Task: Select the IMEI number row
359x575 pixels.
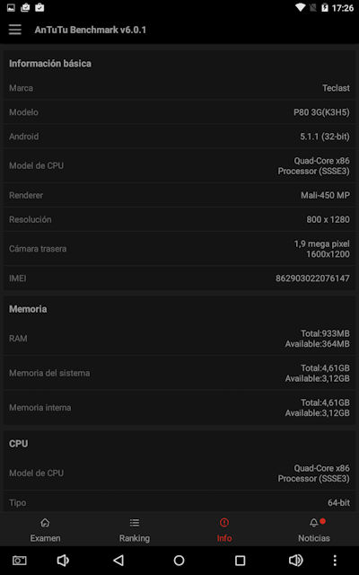Action: (179, 279)
